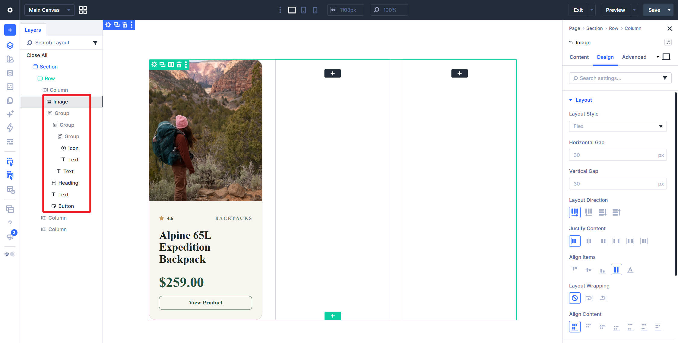Switch to tablet view icon
This screenshot has width=678, height=343.
303,10
